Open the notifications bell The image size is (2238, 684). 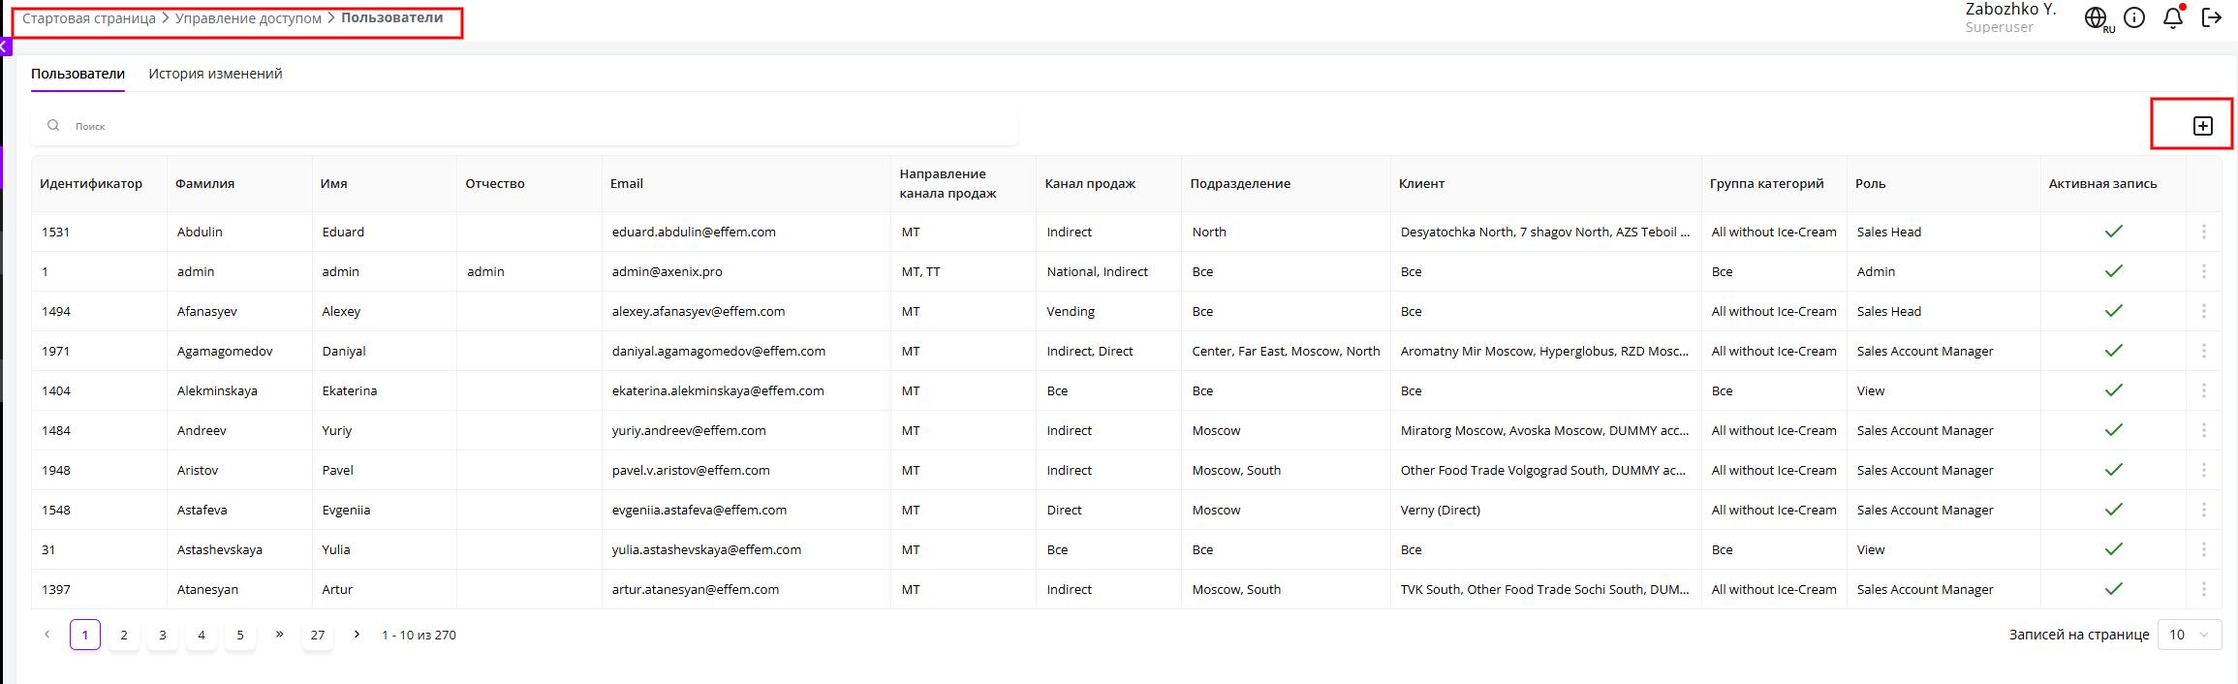point(2173,18)
